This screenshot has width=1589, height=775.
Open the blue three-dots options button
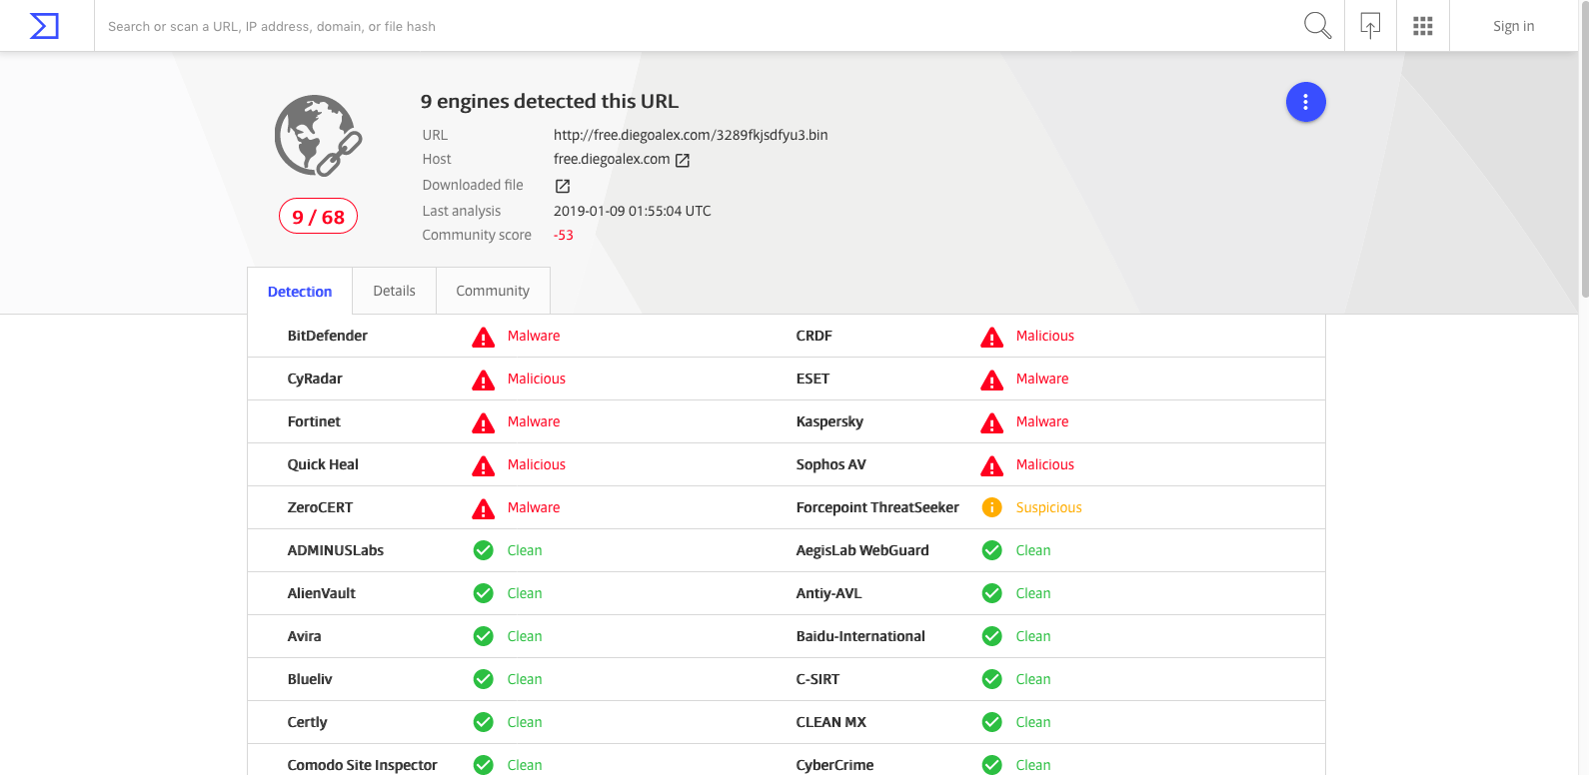(1305, 102)
